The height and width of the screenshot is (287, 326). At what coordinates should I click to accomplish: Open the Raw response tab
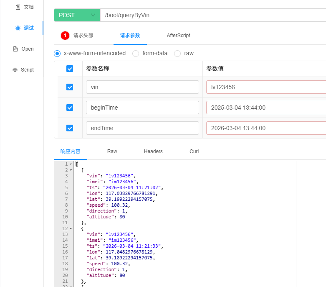tap(112, 151)
